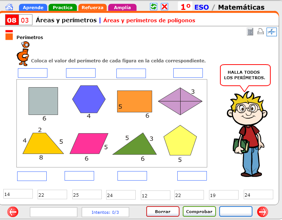Click the home icon

pyautogui.click(x=9, y=7)
